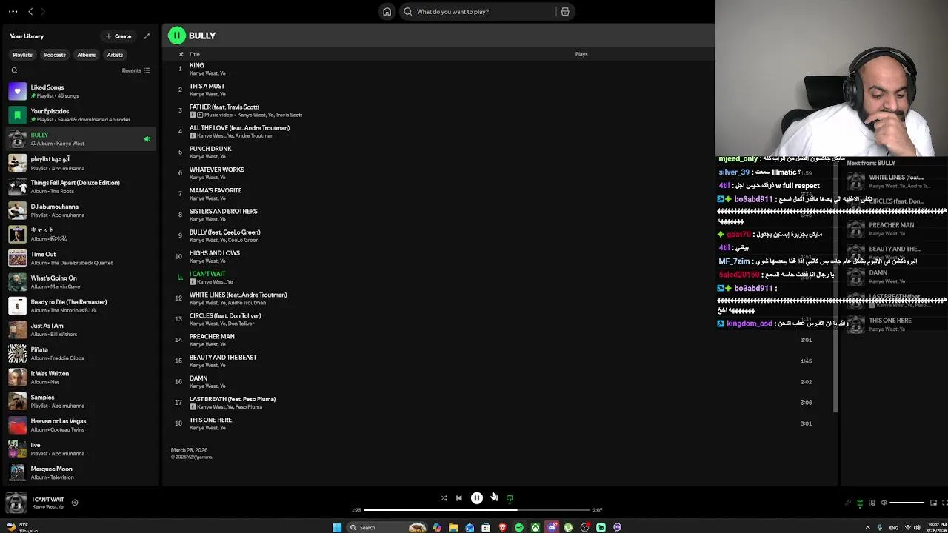Go forward with the right arrow

(x=43, y=12)
